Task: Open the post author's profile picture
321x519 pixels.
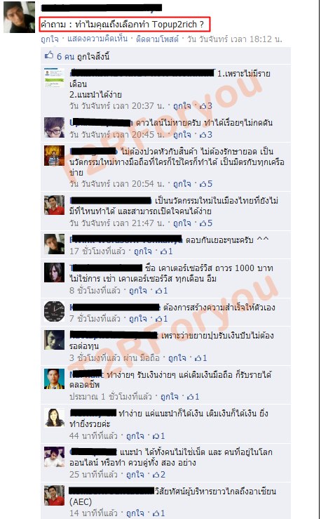Action: click(x=19, y=18)
